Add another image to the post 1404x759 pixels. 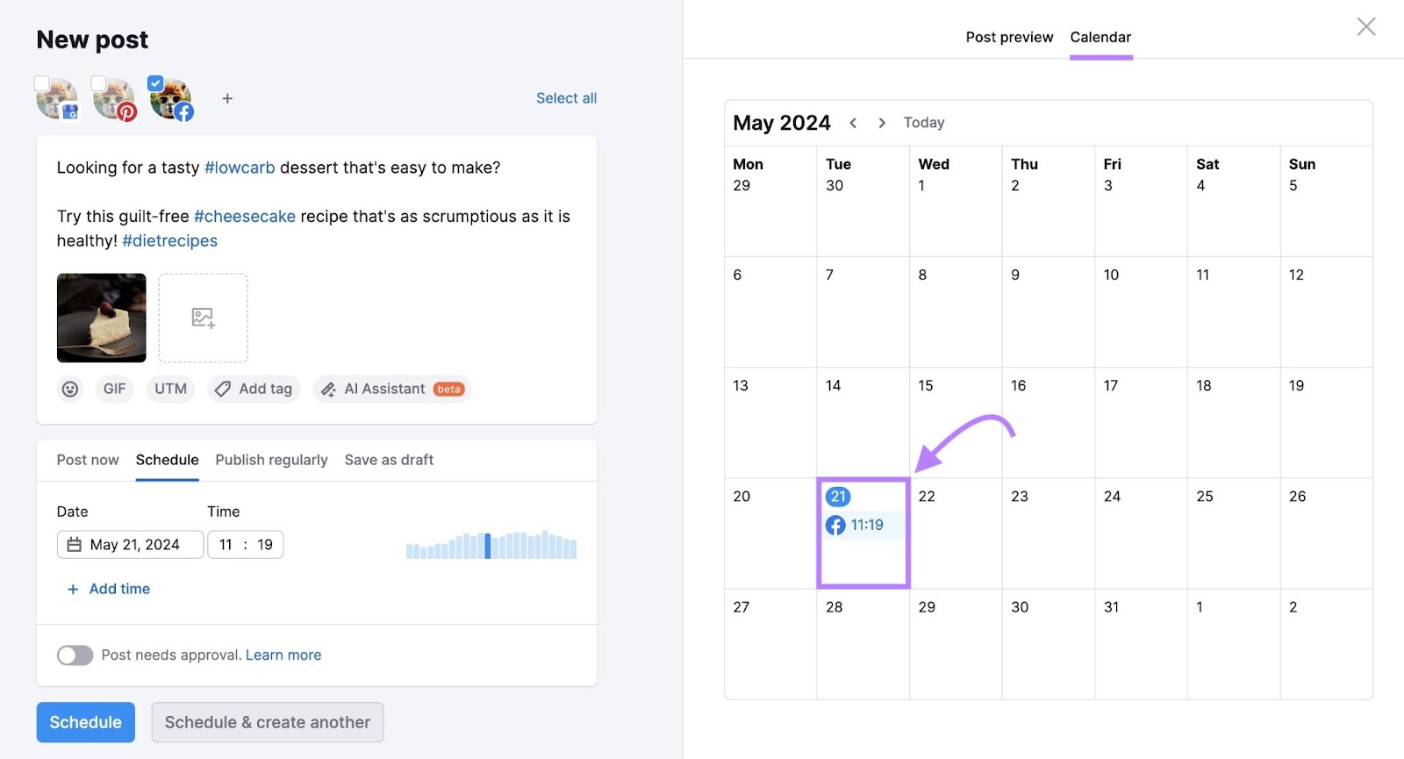pyautogui.click(x=203, y=318)
